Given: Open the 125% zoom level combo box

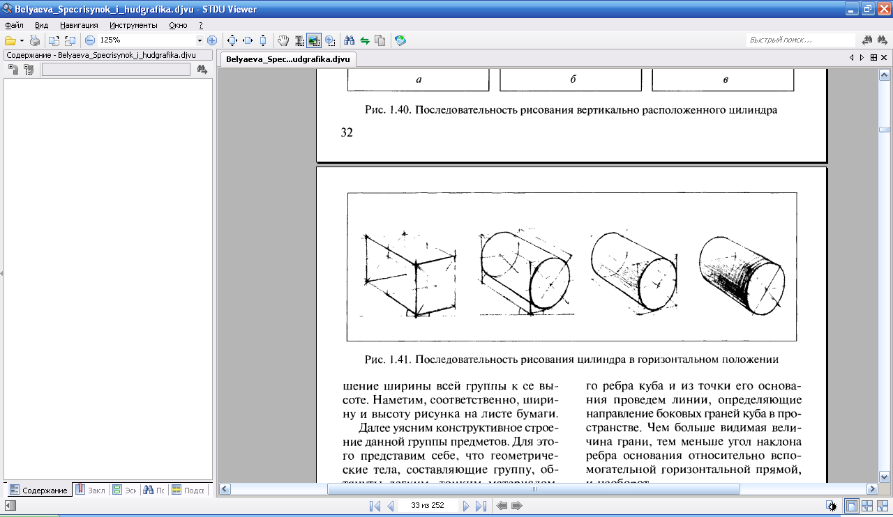Looking at the screenshot, I should (x=150, y=40).
